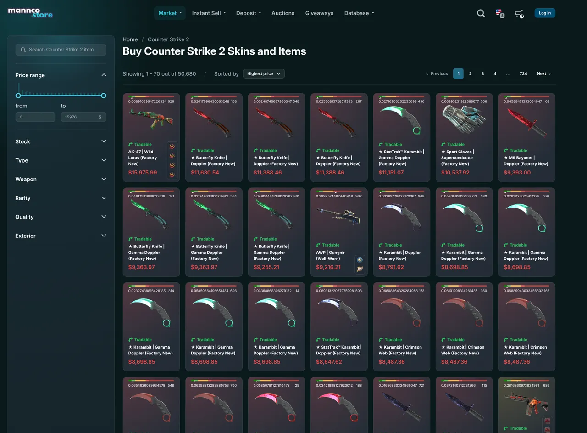Go to the Giveaways page
This screenshot has height=433, width=587.
coord(319,13)
